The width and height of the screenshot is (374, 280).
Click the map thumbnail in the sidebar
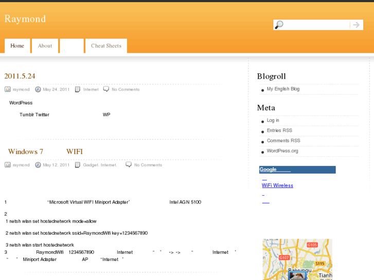click(x=297, y=259)
